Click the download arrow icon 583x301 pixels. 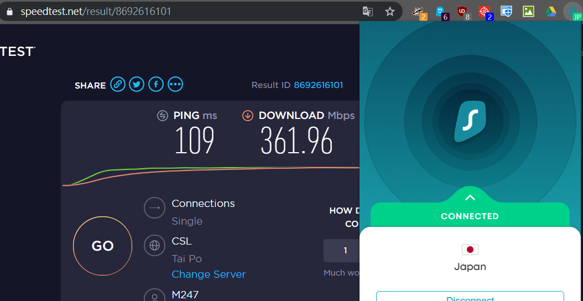point(248,116)
